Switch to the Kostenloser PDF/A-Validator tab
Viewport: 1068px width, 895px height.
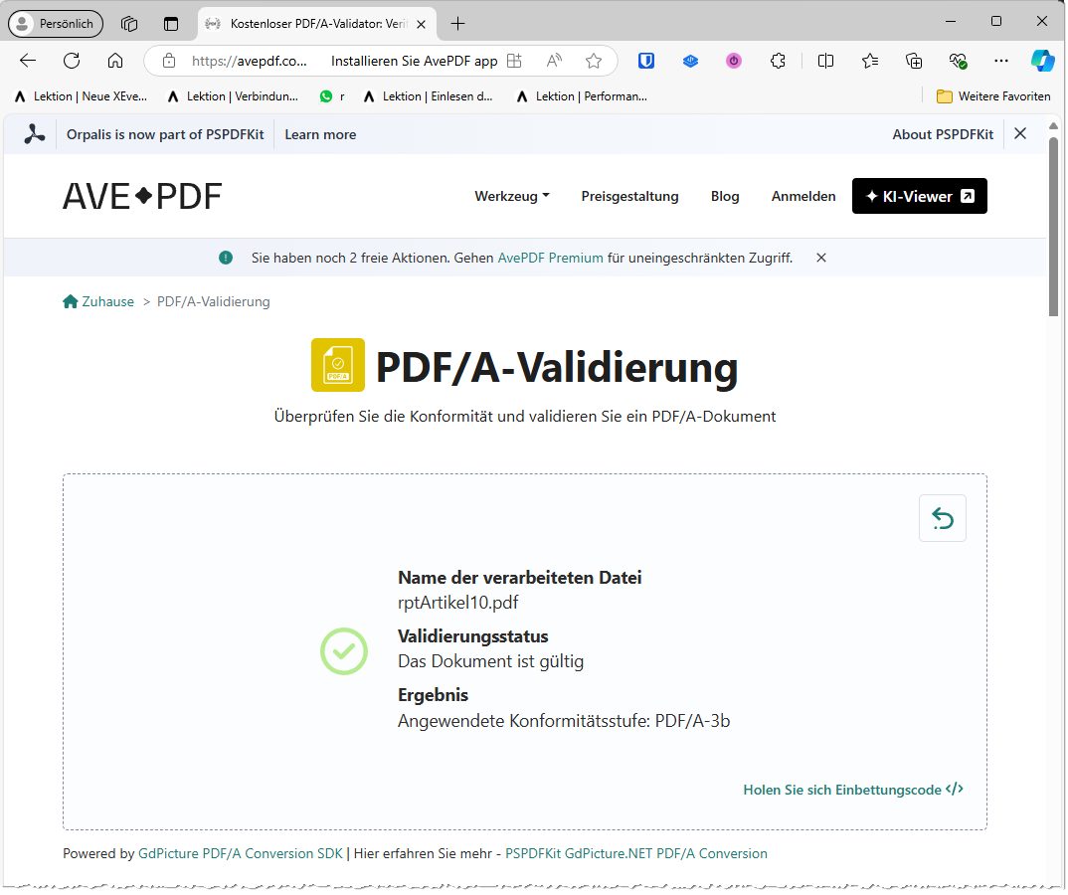[308, 21]
